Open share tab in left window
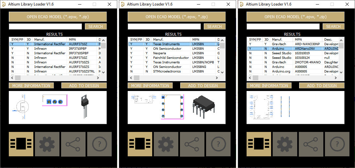 pyautogui.click(x=73, y=144)
